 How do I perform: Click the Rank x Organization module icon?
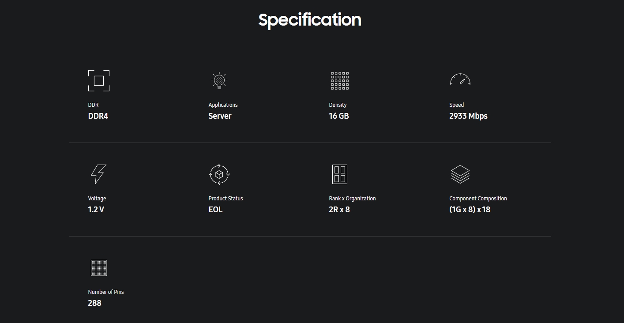coord(340,174)
